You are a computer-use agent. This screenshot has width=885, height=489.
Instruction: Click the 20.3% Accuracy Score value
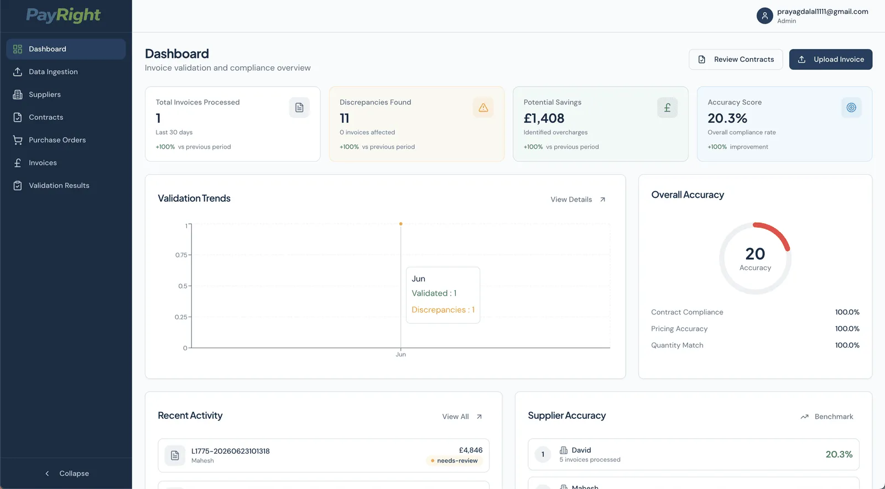727,118
